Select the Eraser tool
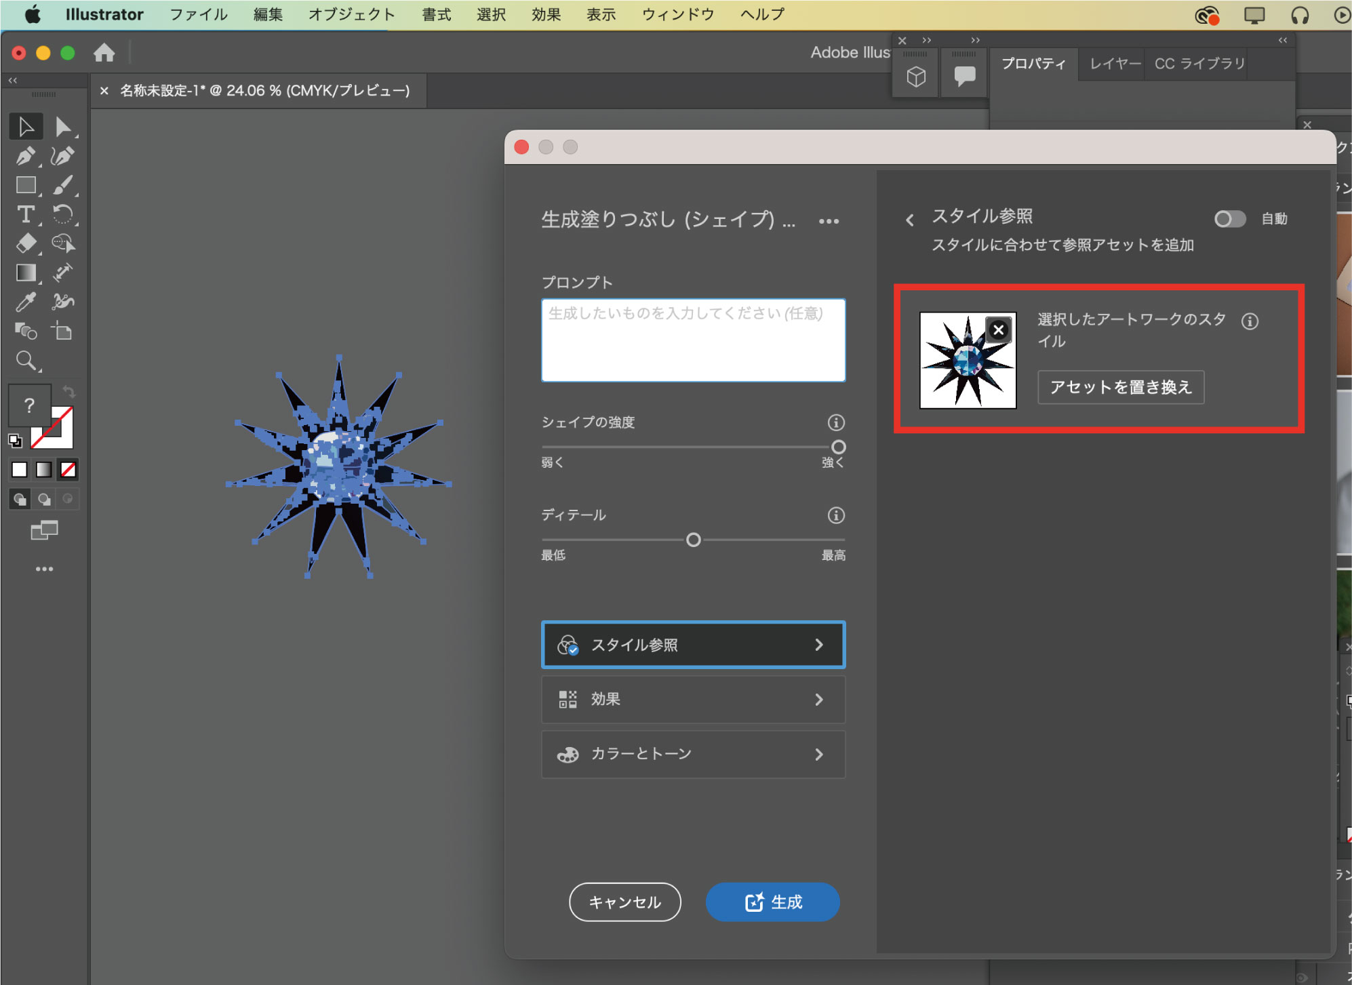Viewport: 1352px width, 985px height. pyautogui.click(x=26, y=243)
